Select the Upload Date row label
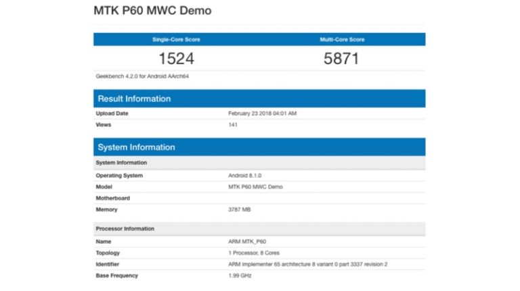Viewport: 520px width, 291px height. pos(112,113)
